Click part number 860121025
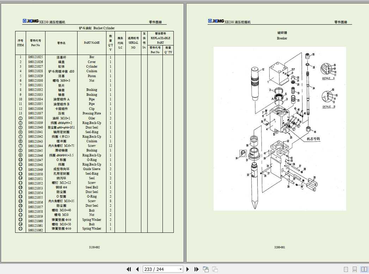 [x=36, y=57]
